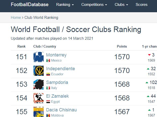Click the Monterrey club crest icon
Viewport: 157px width, 117px height.
39,57
